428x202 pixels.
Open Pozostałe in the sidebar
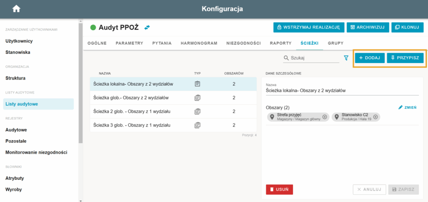pos(17,141)
